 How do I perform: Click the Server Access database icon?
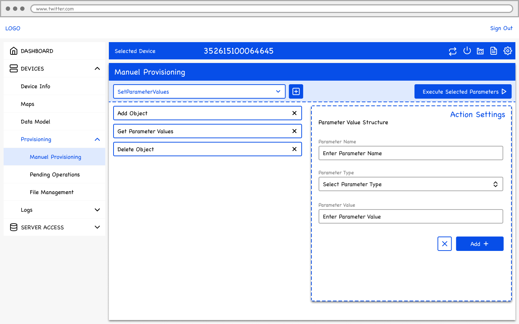pyautogui.click(x=14, y=227)
